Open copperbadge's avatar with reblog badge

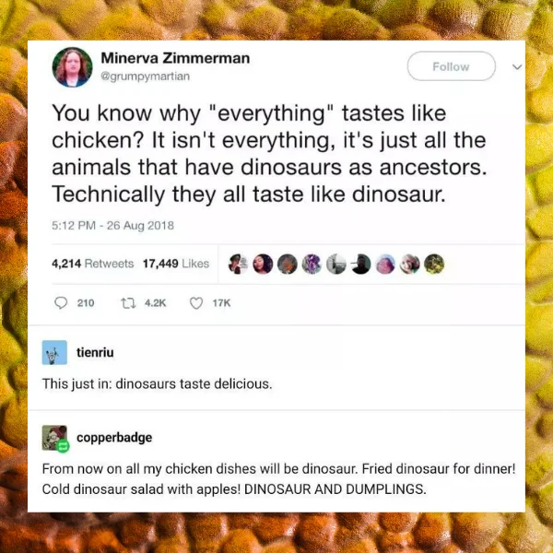[55, 438]
